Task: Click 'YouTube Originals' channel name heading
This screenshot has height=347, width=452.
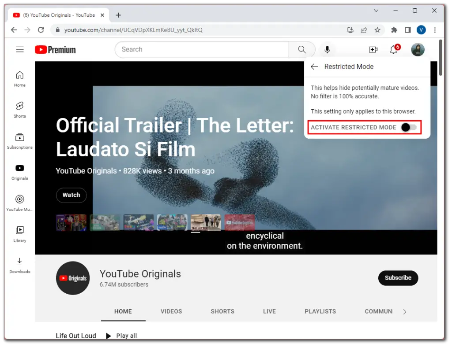Action: pyautogui.click(x=140, y=274)
